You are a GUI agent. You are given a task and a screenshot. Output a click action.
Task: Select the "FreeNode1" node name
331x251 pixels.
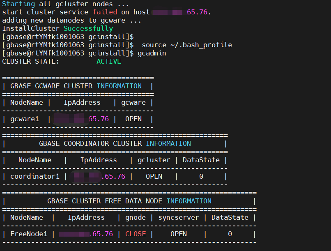tap(29, 234)
